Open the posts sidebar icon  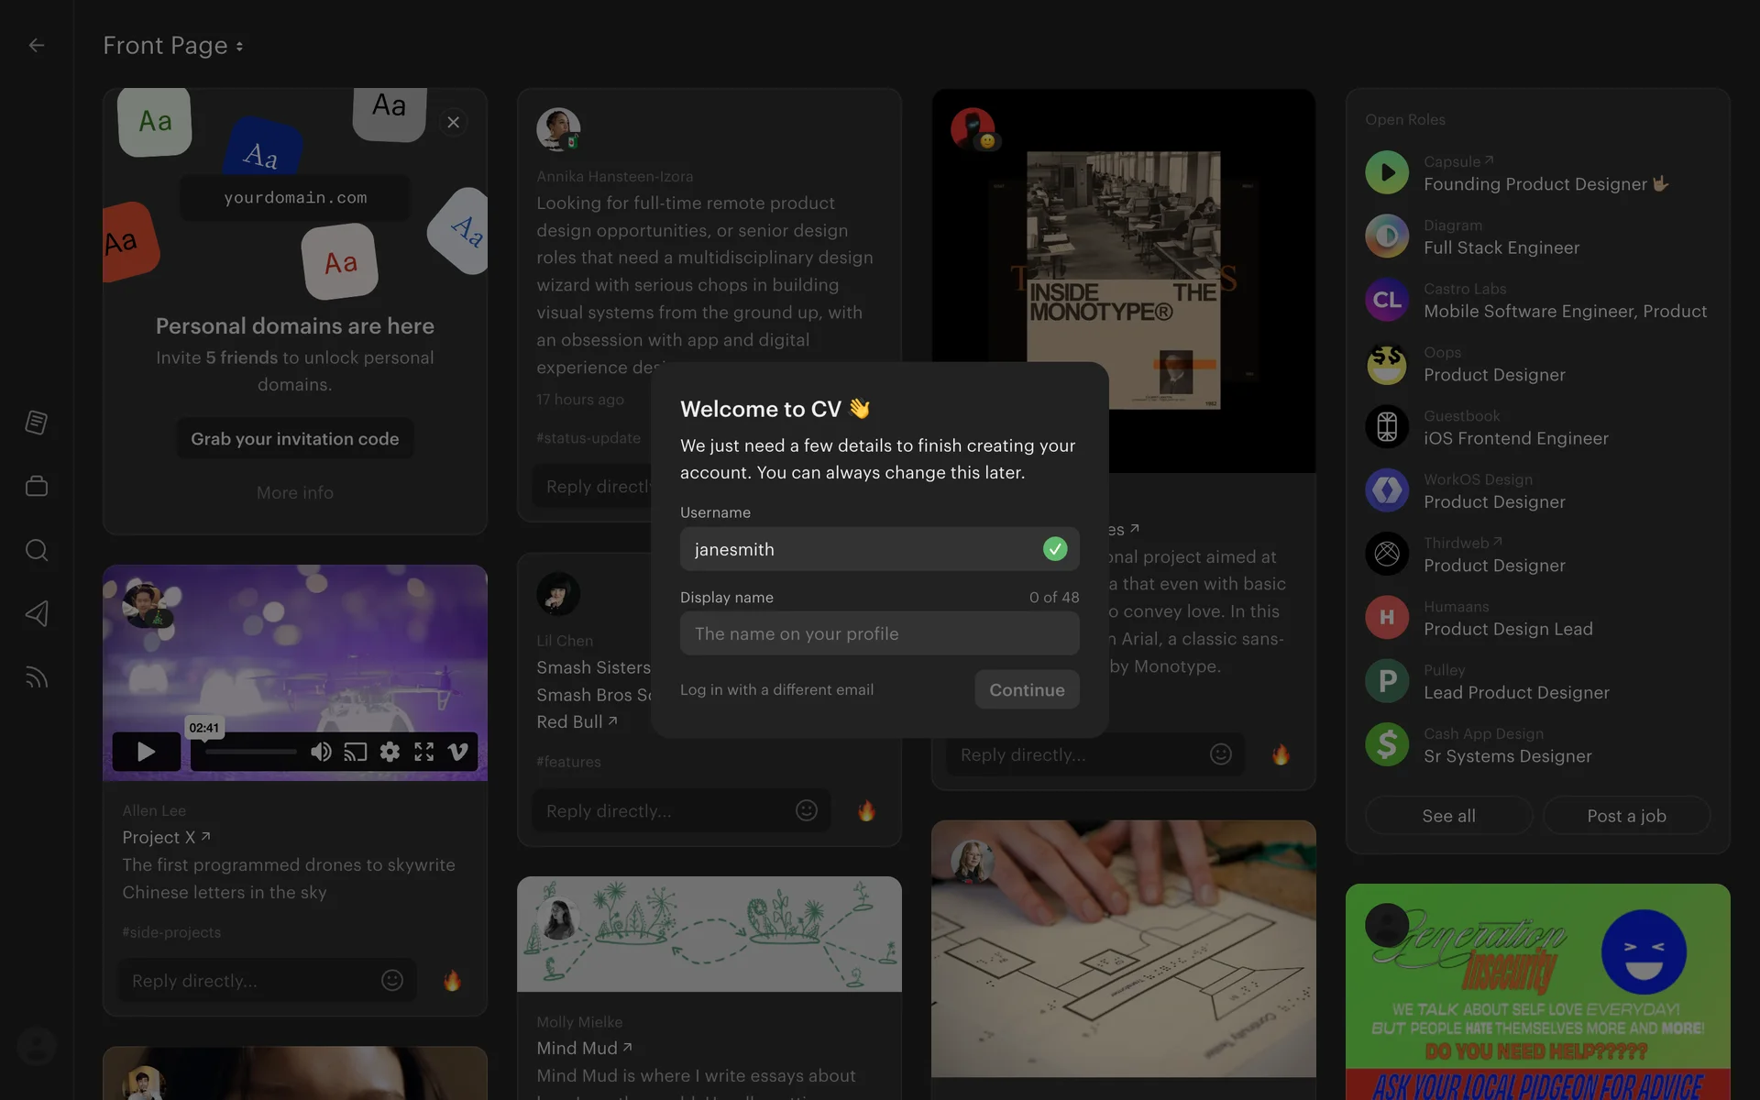tap(37, 423)
